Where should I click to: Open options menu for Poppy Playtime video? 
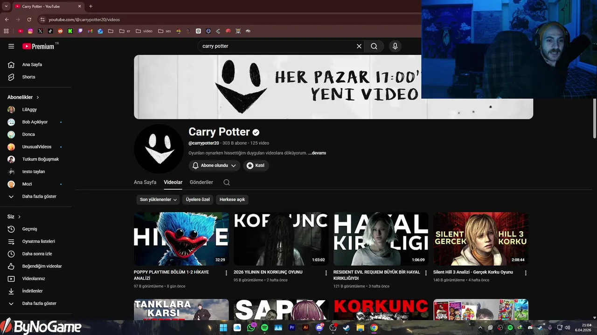226,273
